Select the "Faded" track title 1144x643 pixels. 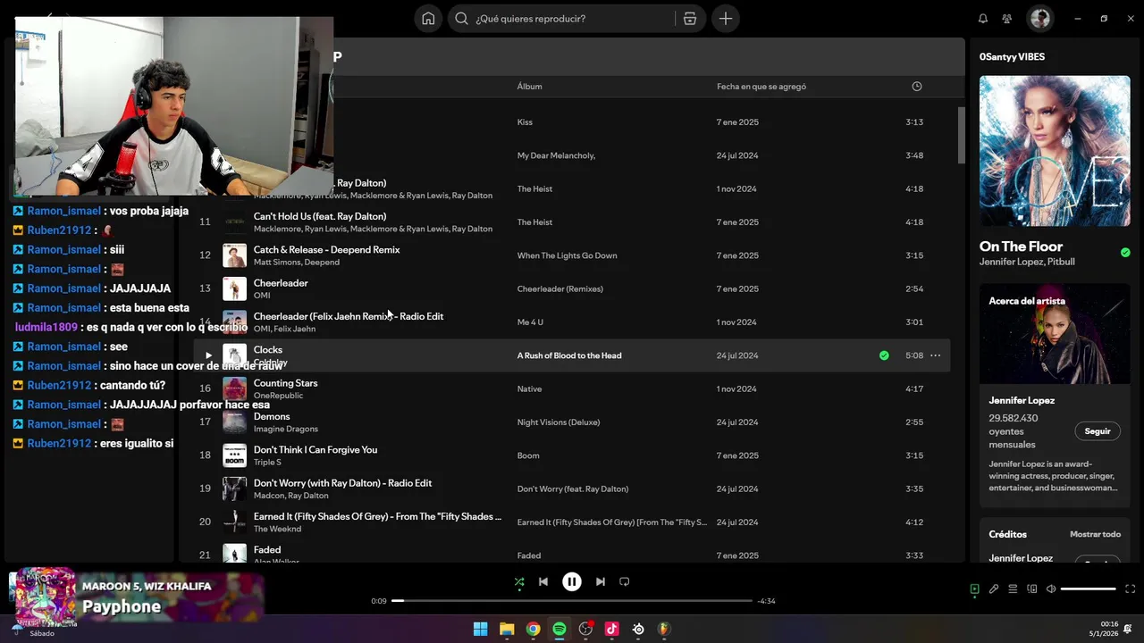(267, 549)
